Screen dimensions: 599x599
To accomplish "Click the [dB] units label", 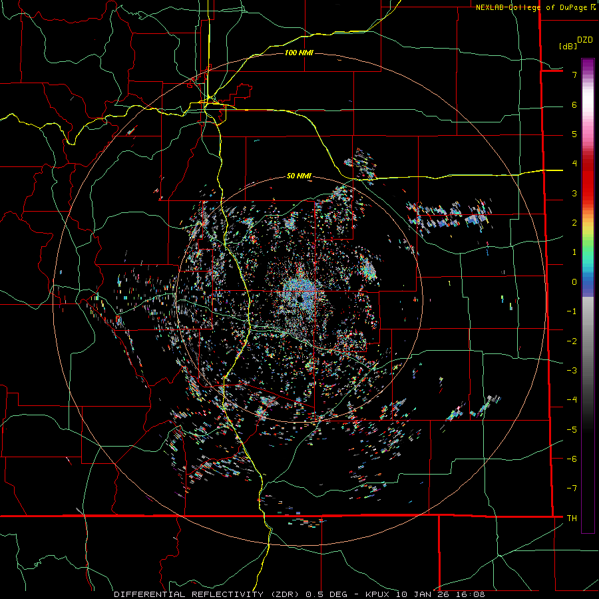I will coord(568,46).
